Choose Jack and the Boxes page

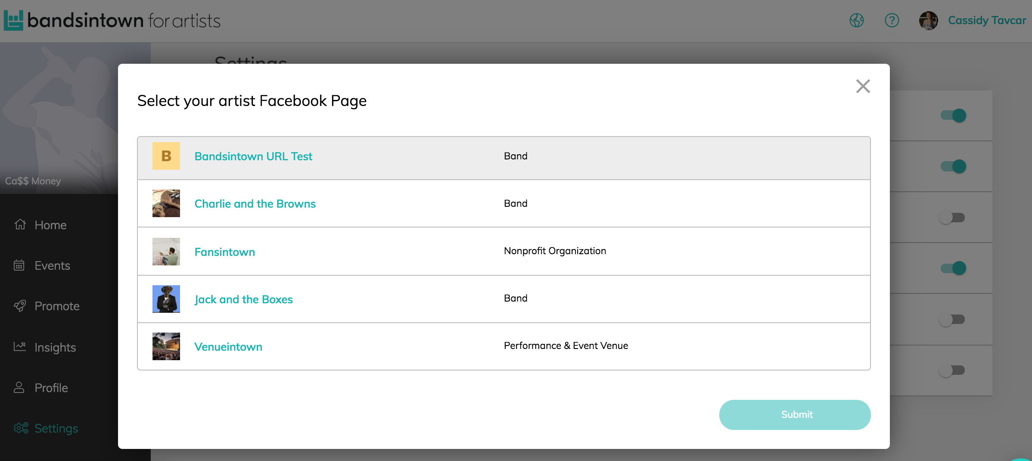point(504,299)
